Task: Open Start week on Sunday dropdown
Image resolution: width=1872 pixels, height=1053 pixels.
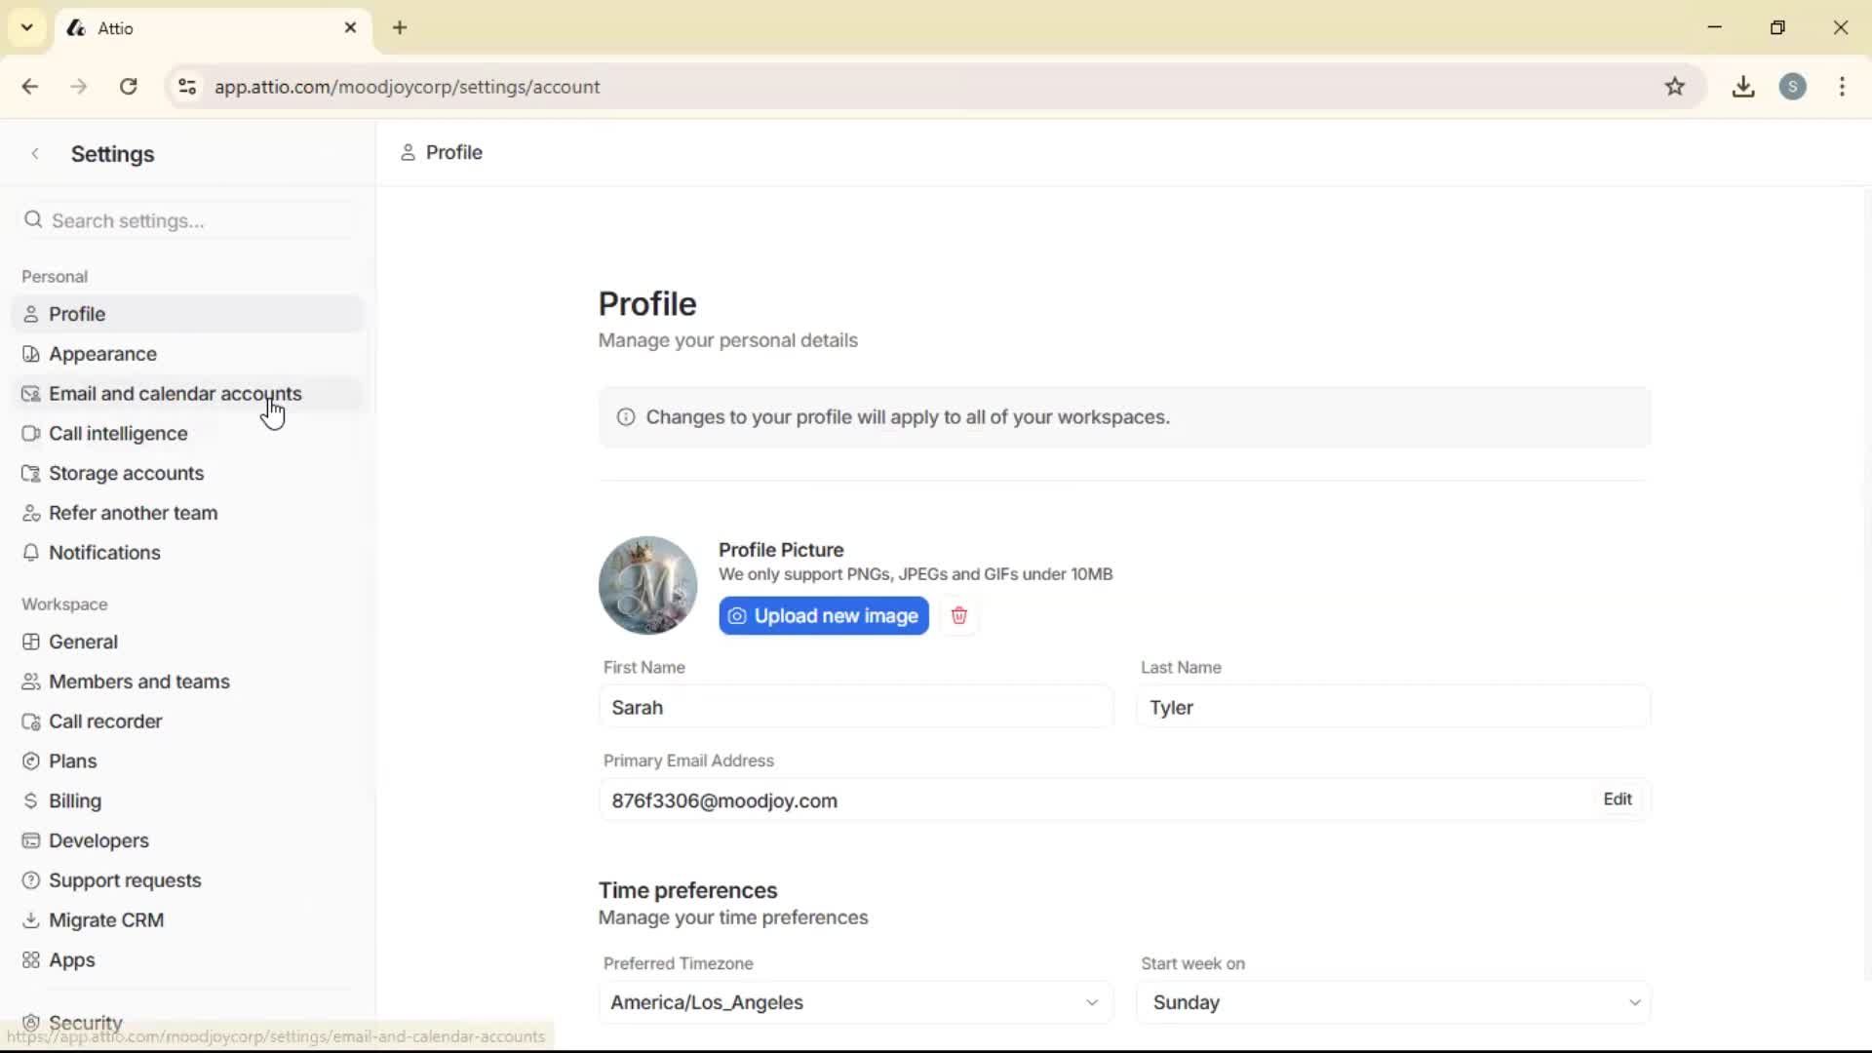Action: [x=1394, y=1002]
